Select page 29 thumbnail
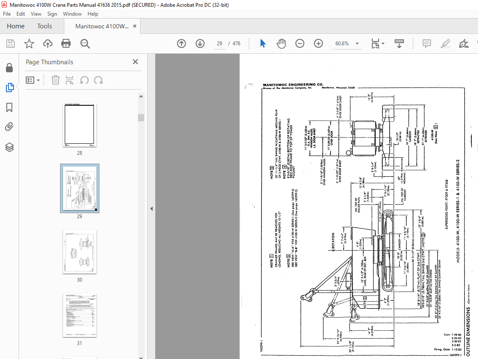Viewport: 478px width, 359px height. tap(80, 188)
